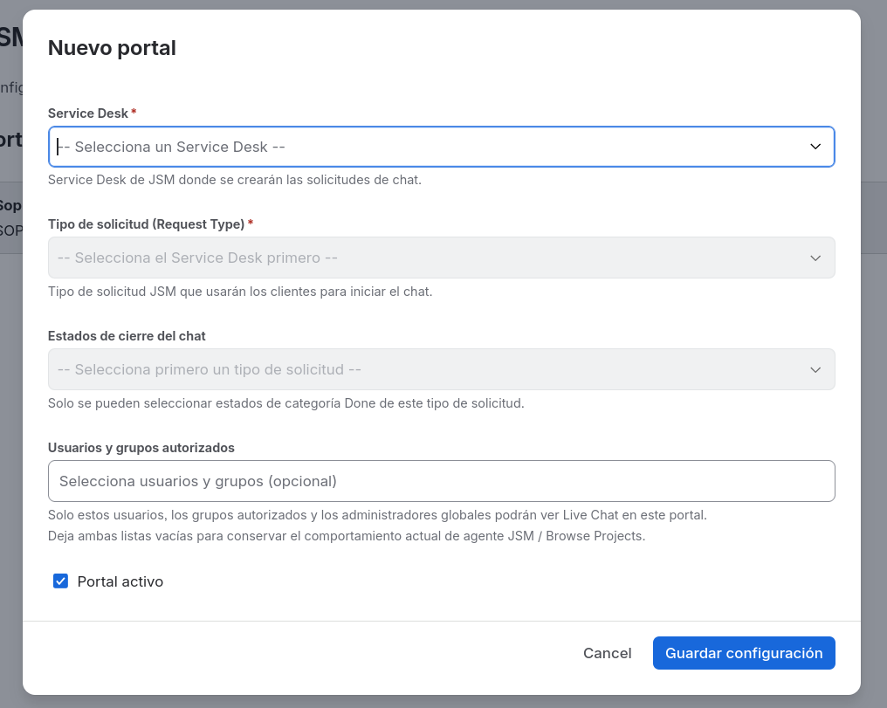Screen dimensions: 887x708
Task: Click the Tipo de solicitud (Request Type) label
Action: pyautogui.click(x=146, y=224)
